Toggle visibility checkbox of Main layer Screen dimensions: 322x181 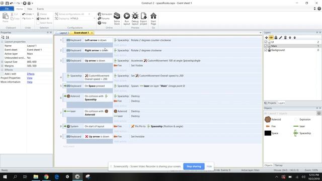pos(266,46)
